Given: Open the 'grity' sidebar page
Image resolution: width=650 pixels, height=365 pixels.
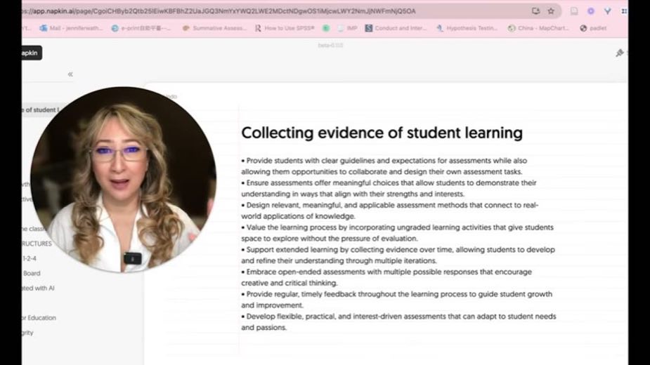Looking at the screenshot, I should [x=27, y=333].
